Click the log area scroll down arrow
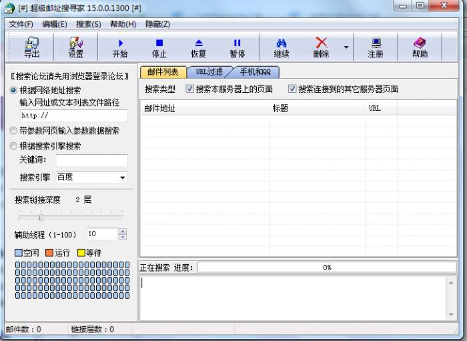Viewport: 467px width, 341px height. click(451, 314)
